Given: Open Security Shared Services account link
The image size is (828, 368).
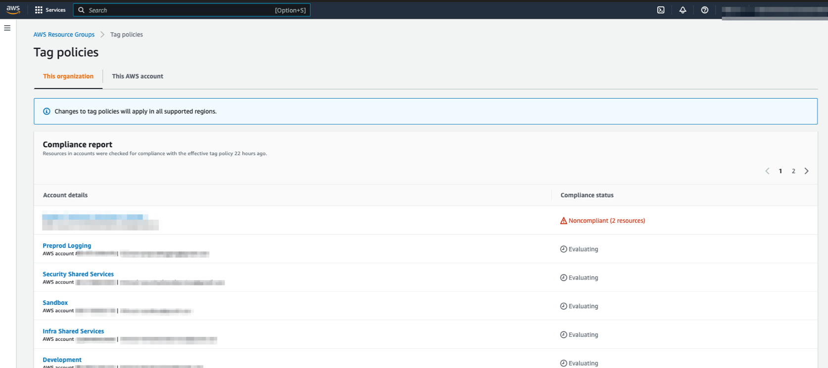Looking at the screenshot, I should pos(78,274).
